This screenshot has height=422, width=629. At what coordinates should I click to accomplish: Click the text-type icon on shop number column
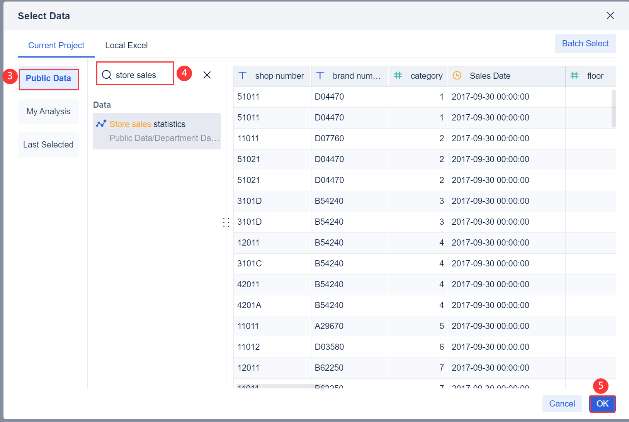click(x=242, y=76)
